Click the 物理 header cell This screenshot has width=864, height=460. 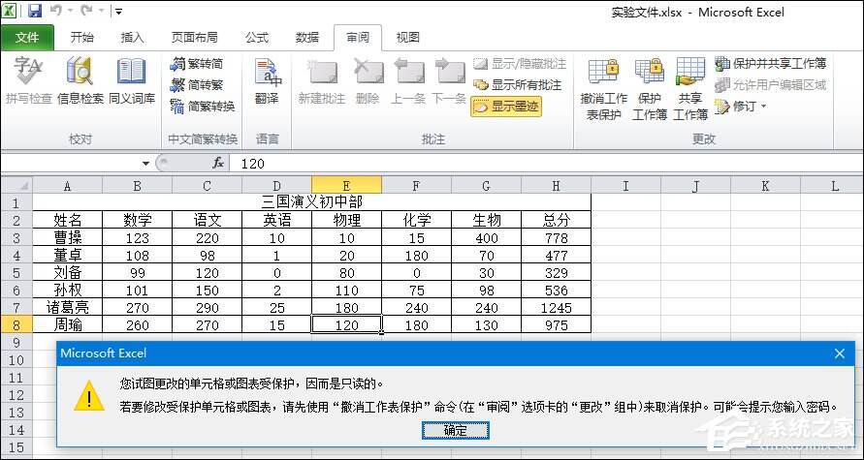click(346, 220)
